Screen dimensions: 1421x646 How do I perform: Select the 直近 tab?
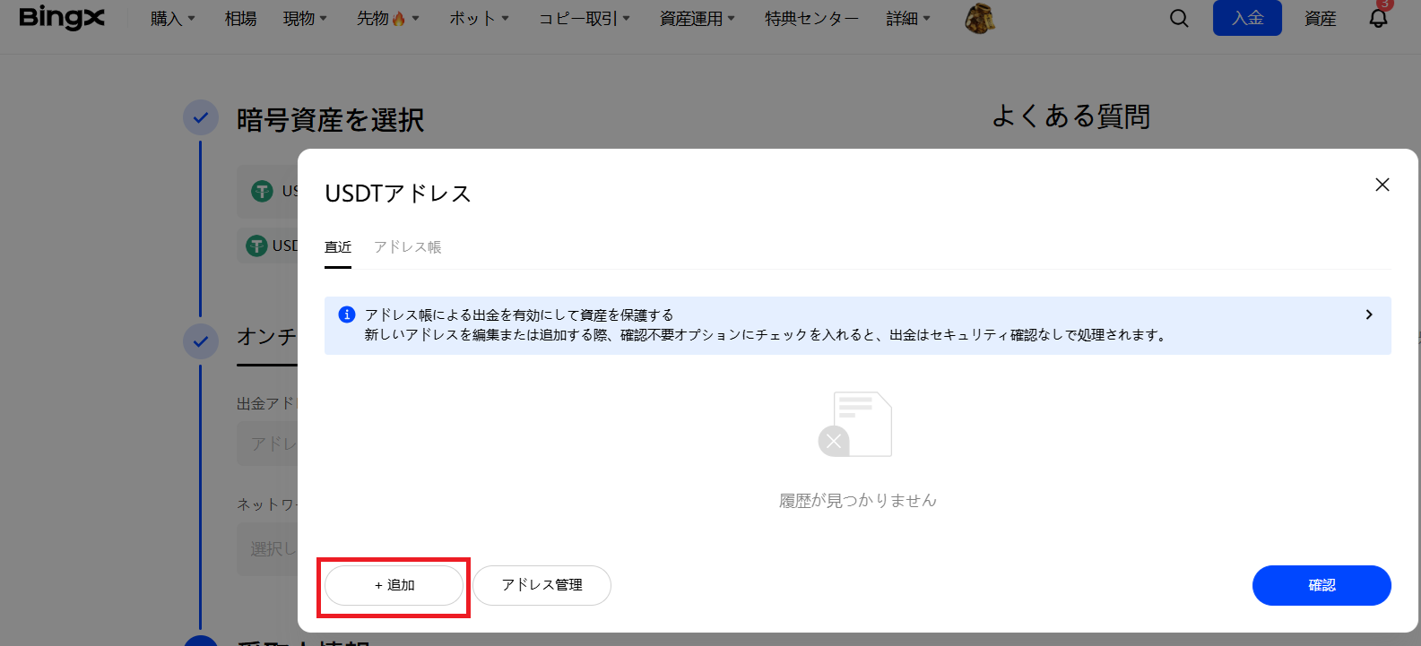[x=338, y=247]
